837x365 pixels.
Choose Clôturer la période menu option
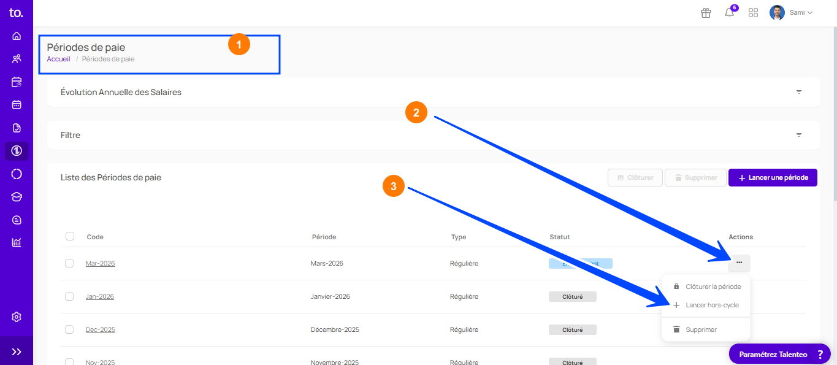(713, 286)
